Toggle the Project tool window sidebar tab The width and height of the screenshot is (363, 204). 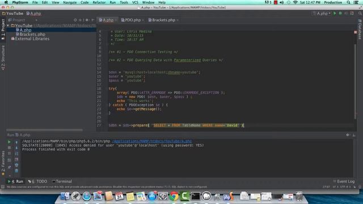coord(3,29)
